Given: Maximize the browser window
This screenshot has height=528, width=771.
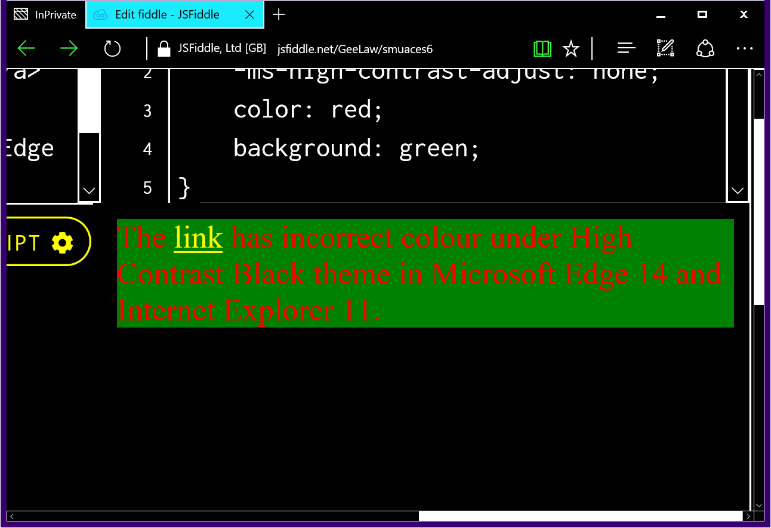Looking at the screenshot, I should (x=702, y=15).
